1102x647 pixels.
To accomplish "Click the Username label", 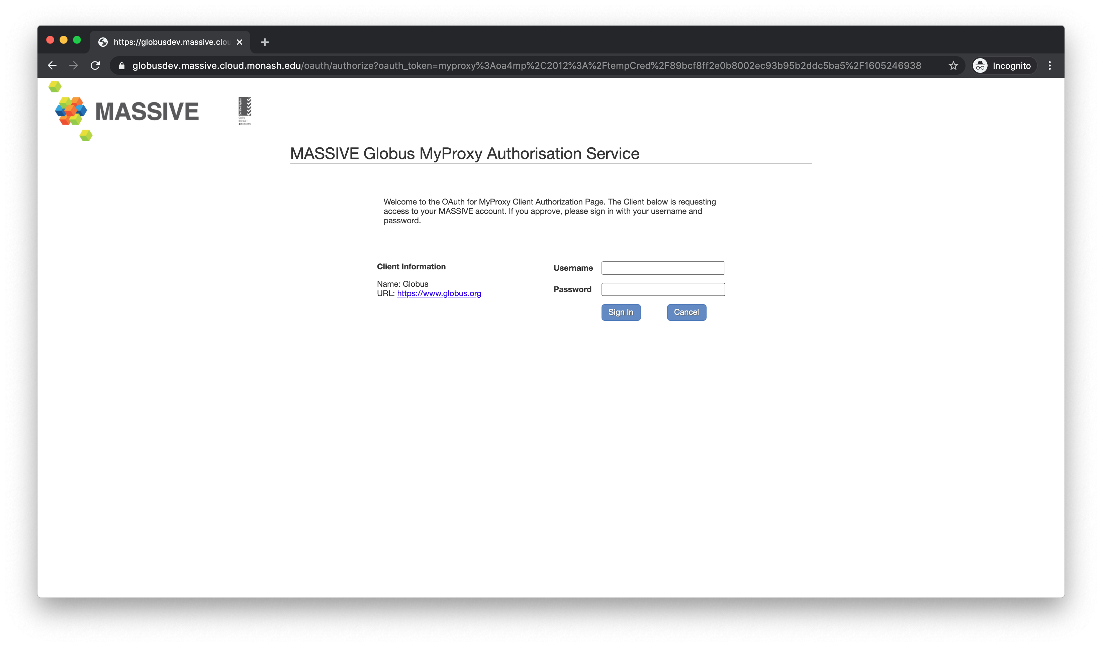I will 573,268.
